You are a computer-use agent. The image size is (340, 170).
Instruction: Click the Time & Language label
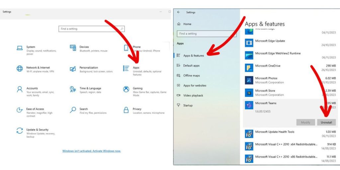[90, 88]
